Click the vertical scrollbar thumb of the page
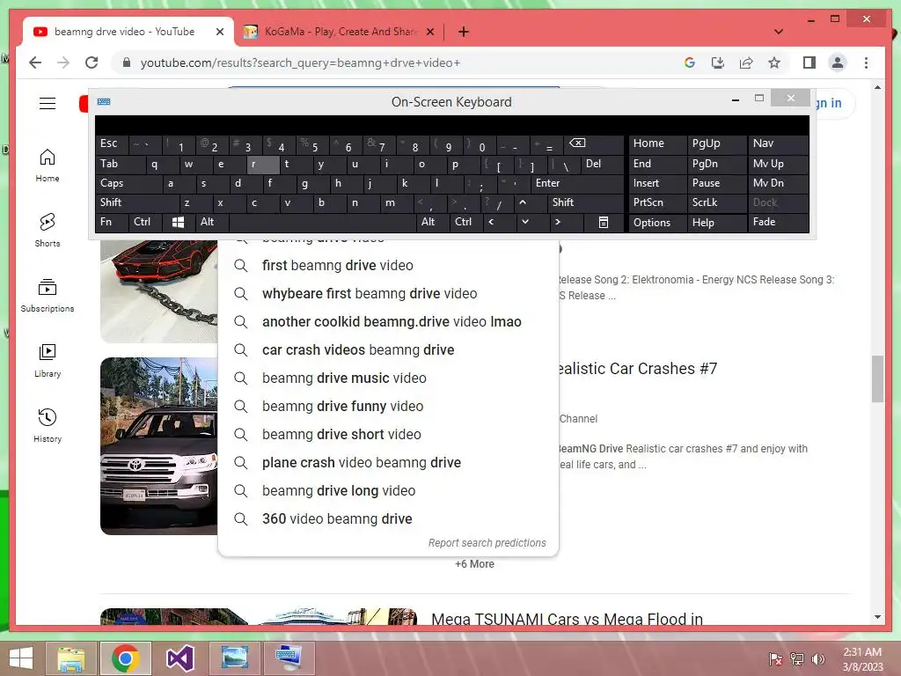The height and width of the screenshot is (676, 901). 877,378
